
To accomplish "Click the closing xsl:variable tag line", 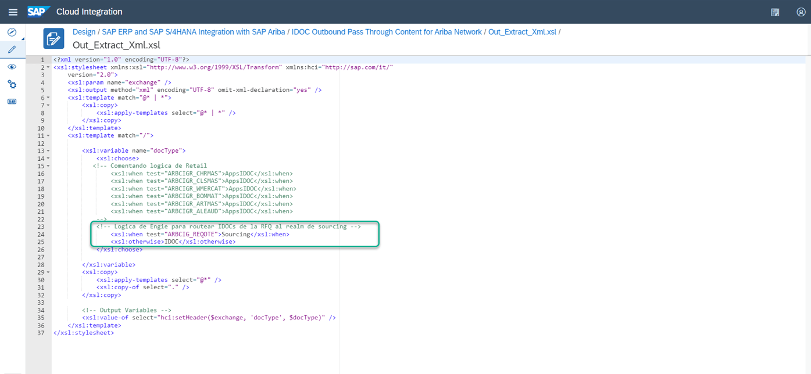I will pyautogui.click(x=109, y=264).
